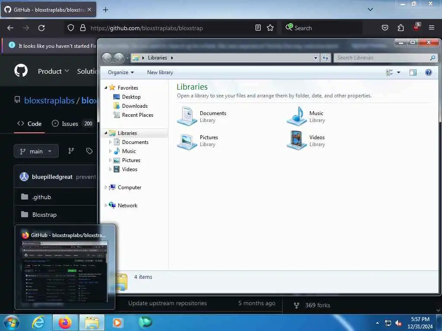Open the view options dropdown arrow

(398, 72)
